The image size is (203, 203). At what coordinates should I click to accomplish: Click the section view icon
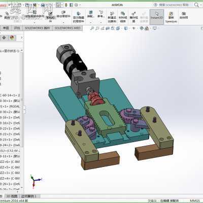pyautogui.click(x=108, y=28)
